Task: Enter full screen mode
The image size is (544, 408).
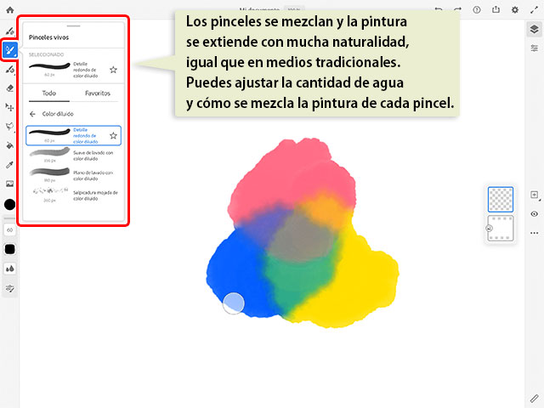Action: tap(534, 9)
